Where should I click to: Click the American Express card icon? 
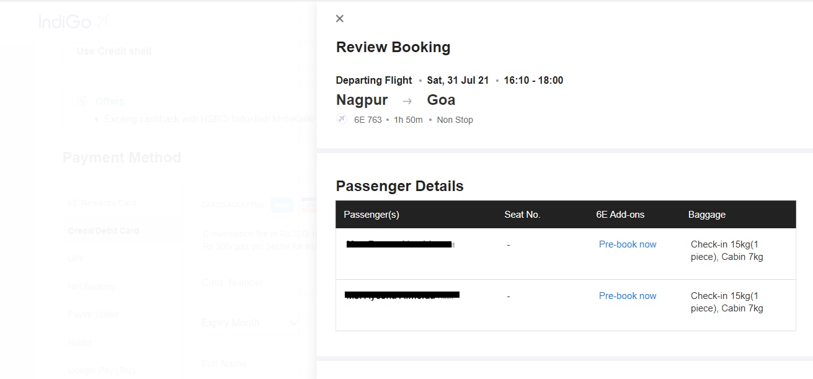tap(282, 205)
